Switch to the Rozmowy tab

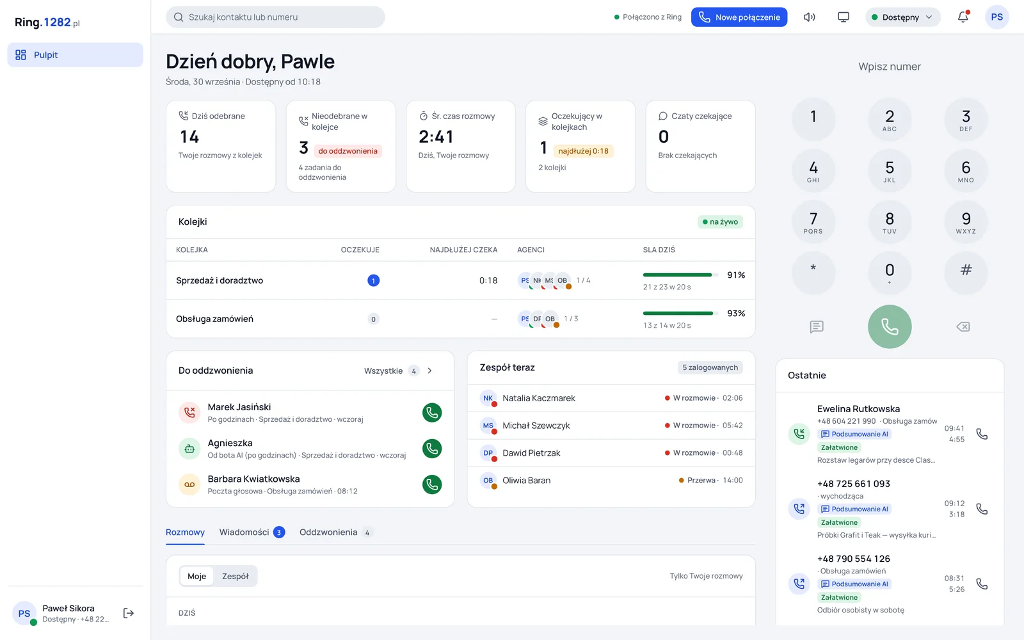click(x=185, y=532)
